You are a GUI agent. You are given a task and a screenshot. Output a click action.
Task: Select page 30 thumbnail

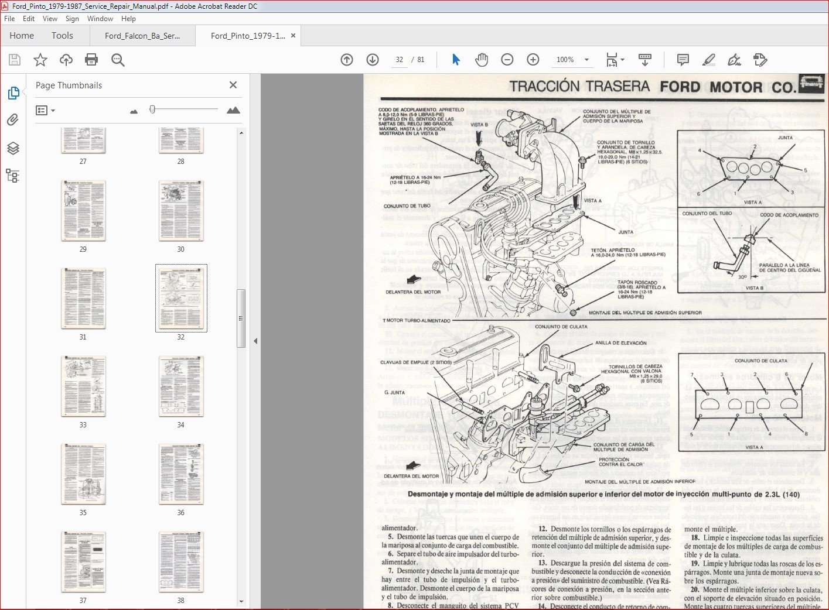click(x=181, y=211)
